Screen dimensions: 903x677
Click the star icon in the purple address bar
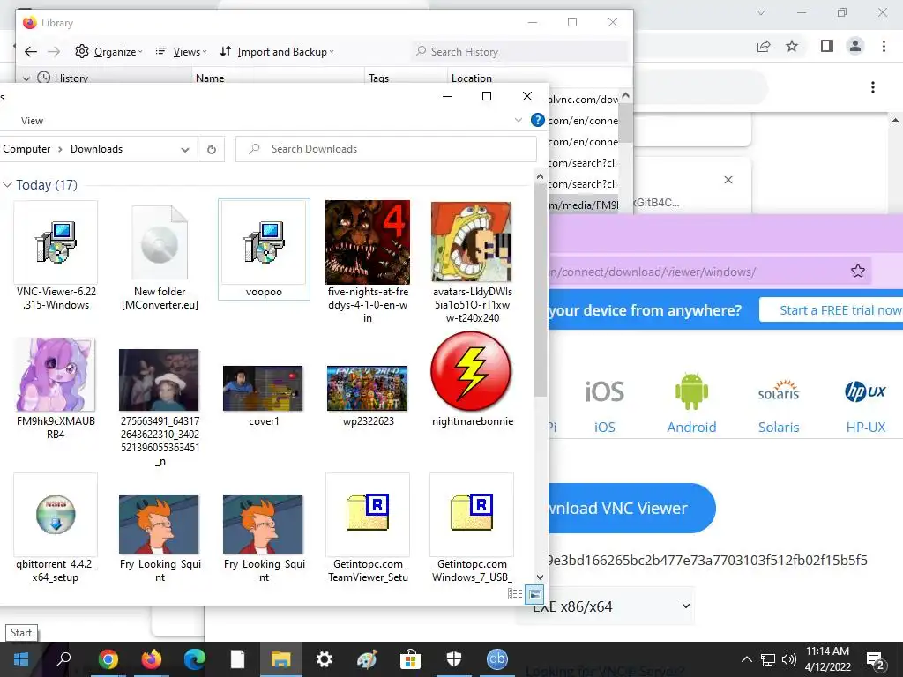pyautogui.click(x=857, y=272)
